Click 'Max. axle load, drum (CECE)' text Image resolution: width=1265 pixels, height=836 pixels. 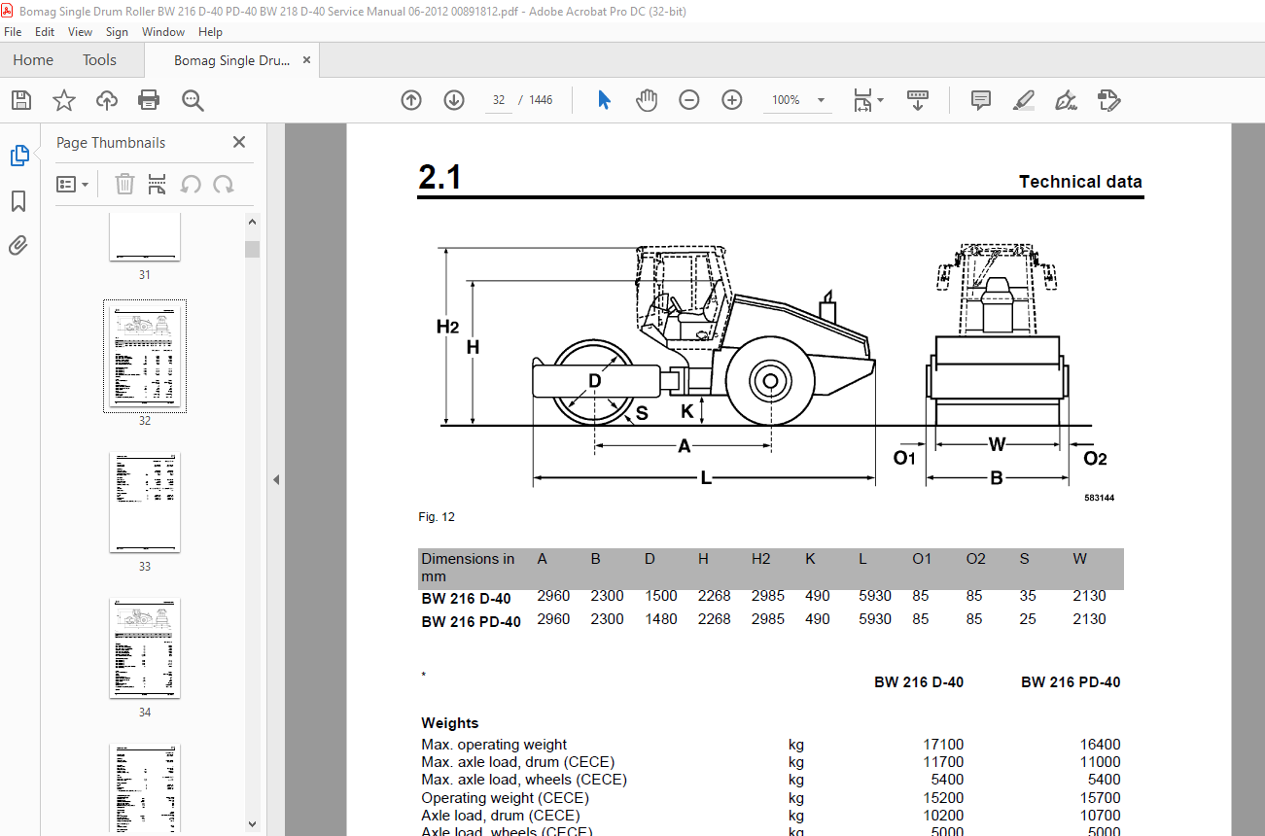click(518, 762)
